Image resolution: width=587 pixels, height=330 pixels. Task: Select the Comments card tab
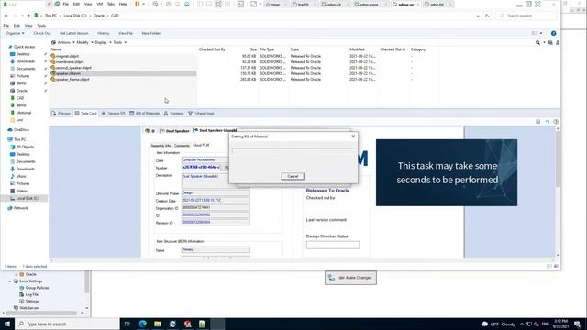pyautogui.click(x=182, y=146)
